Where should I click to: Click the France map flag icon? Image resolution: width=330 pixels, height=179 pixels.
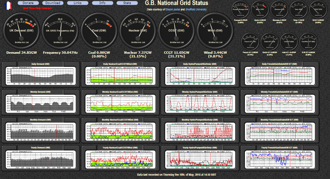tap(7, 5)
